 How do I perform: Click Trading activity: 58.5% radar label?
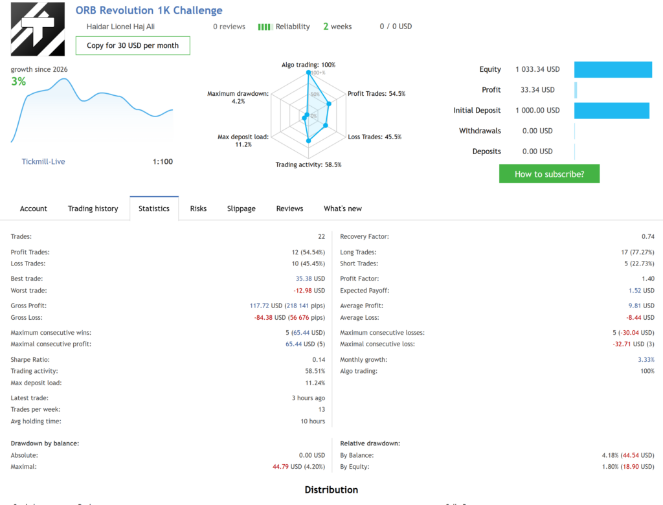(x=308, y=164)
